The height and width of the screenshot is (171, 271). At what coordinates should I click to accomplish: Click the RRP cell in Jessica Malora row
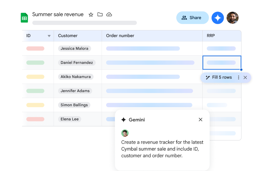(x=222, y=48)
